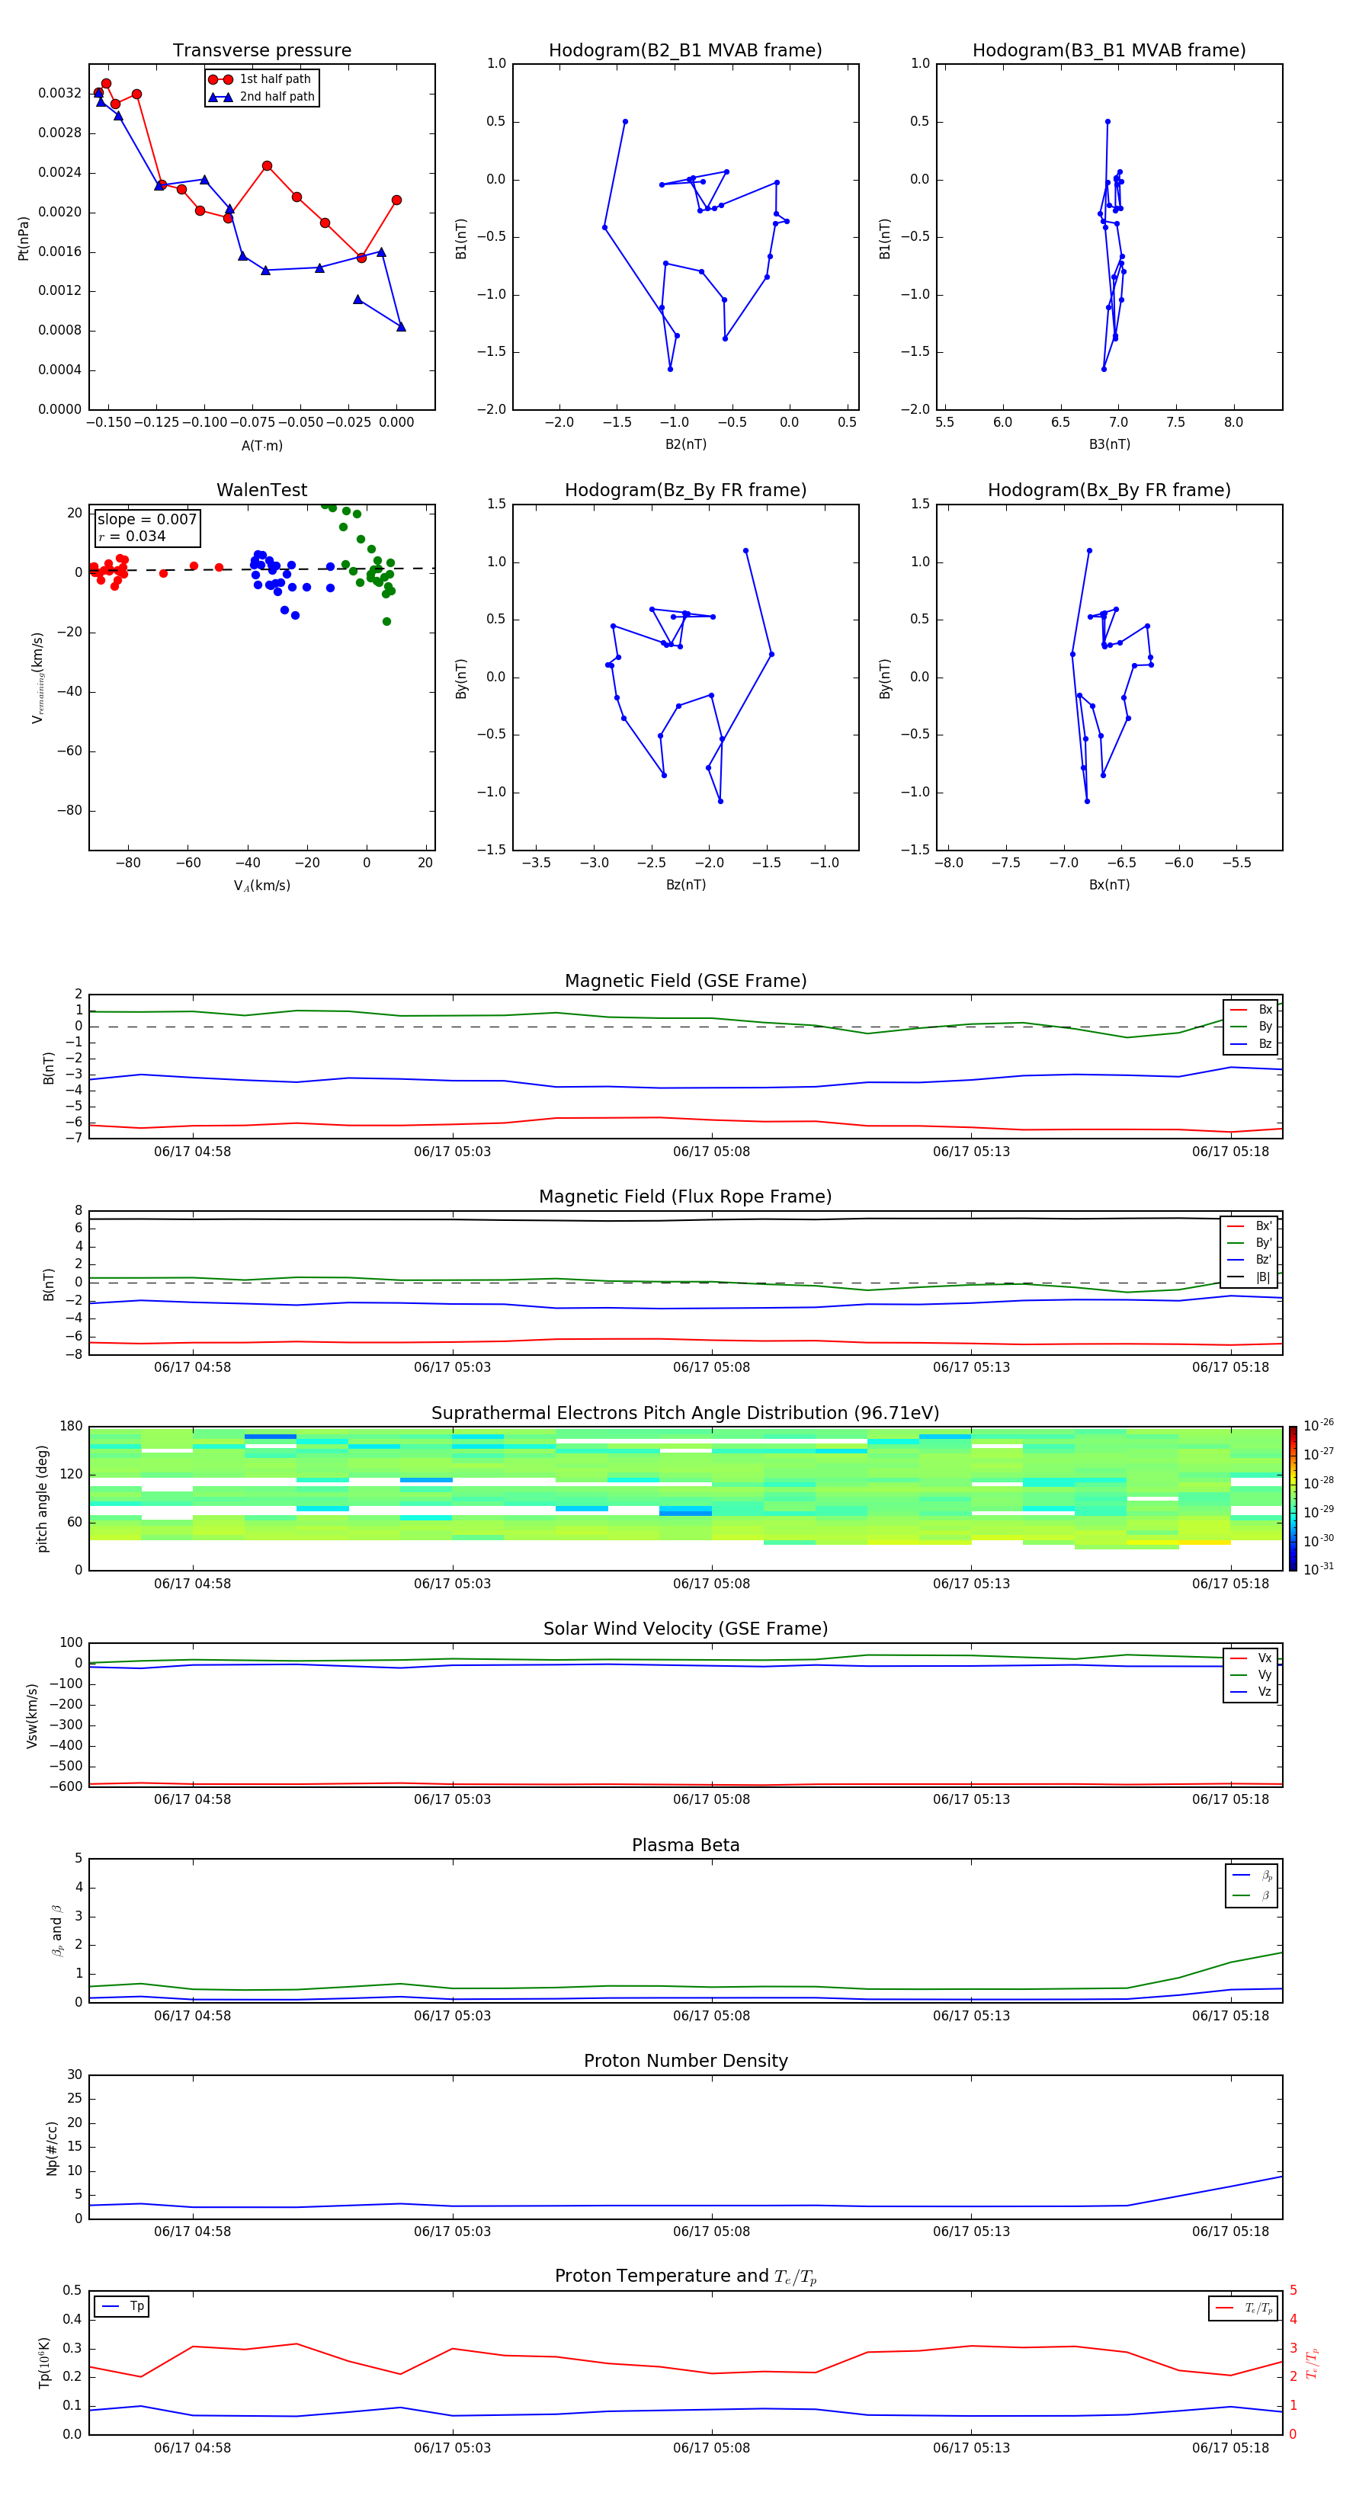Click the 'Magnetic Field (Flux Rope Frame)' title
Image resolution: width=1372 pixels, height=2515 pixels.
[x=685, y=1197]
